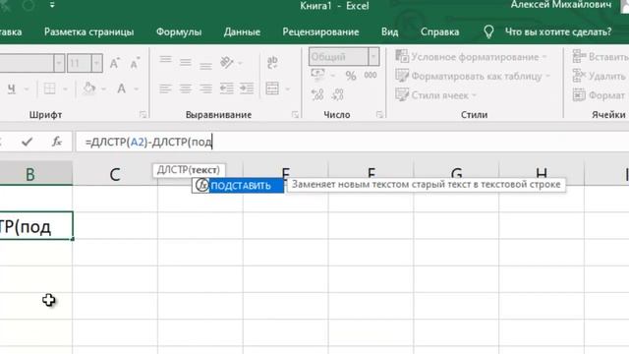Click the fill color bucket icon

click(89, 88)
